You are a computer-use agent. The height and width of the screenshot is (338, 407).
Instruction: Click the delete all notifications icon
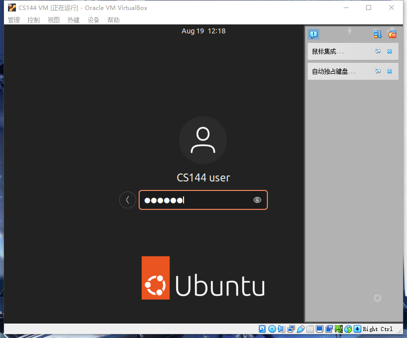[x=392, y=34]
